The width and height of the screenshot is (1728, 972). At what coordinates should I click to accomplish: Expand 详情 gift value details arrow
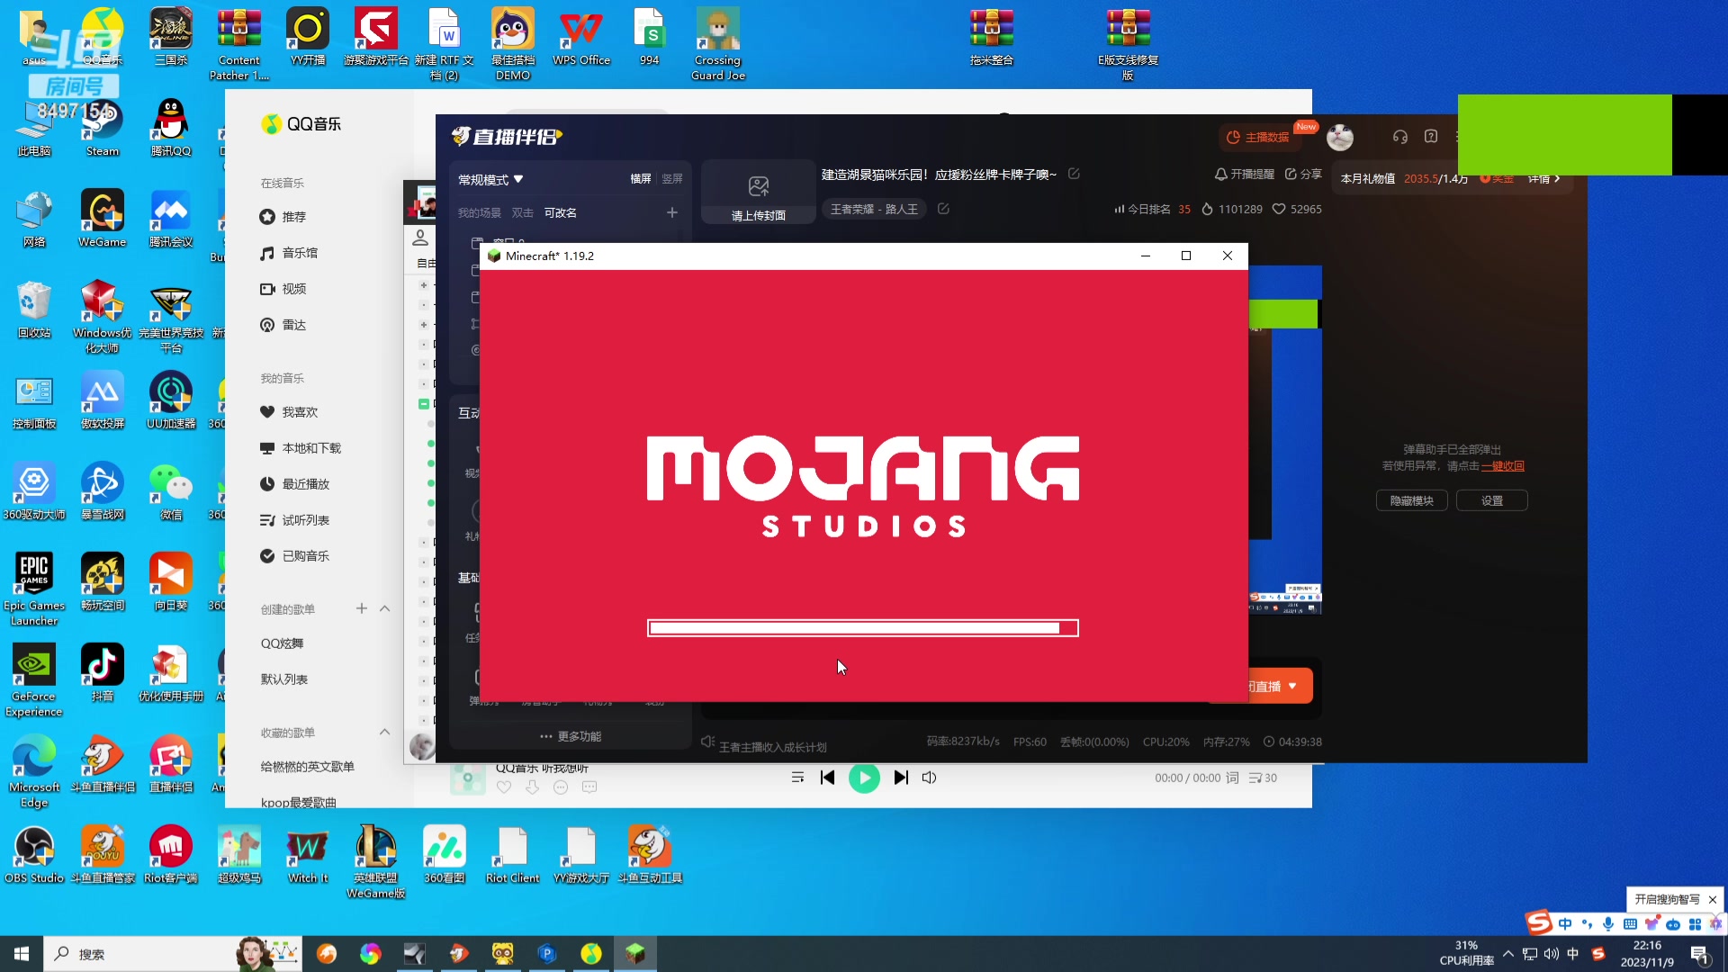coord(1544,179)
